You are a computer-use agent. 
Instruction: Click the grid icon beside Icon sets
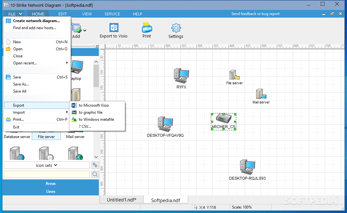tap(95, 165)
